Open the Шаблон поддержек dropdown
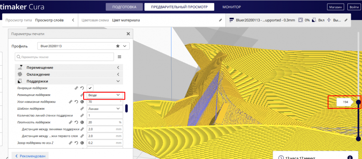The image size is (362, 159). point(105,108)
